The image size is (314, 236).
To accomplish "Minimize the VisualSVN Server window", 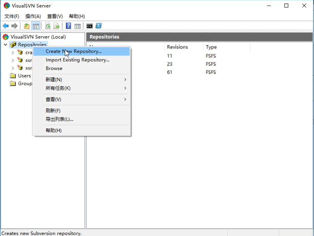I will pyautogui.click(x=269, y=6).
